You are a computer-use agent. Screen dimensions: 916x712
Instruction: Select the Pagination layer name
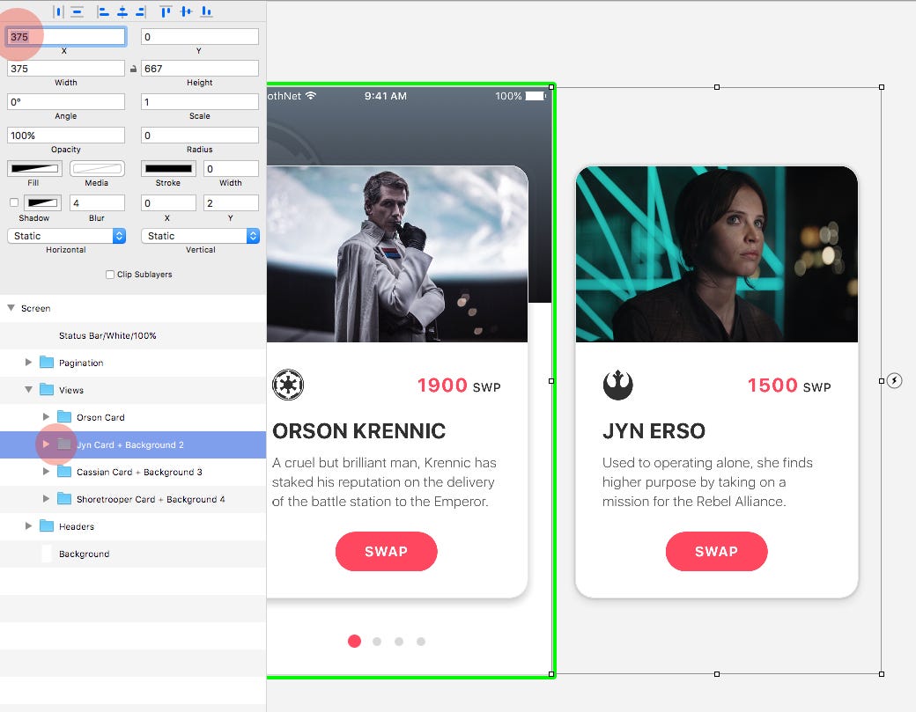pyautogui.click(x=81, y=363)
